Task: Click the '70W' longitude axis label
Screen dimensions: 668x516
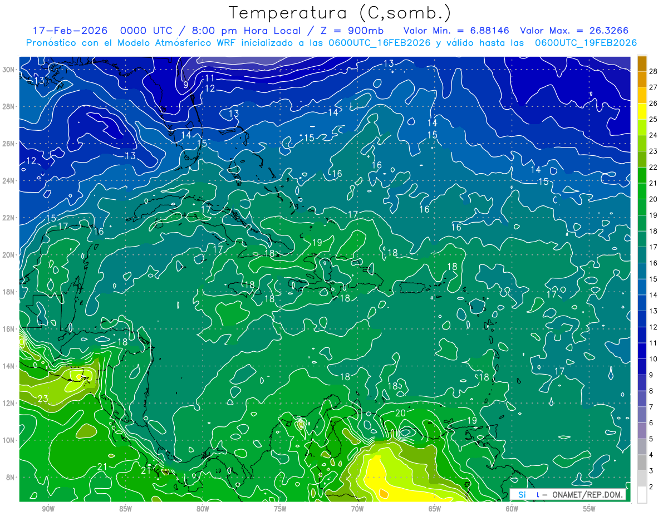Action: 357,508
